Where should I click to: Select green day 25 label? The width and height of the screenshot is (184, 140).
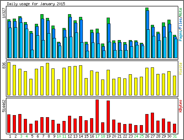pyautogui.click(x=142, y=136)
